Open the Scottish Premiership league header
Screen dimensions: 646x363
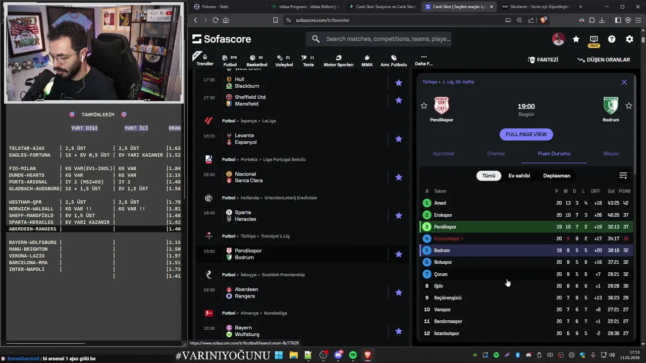tap(283, 275)
